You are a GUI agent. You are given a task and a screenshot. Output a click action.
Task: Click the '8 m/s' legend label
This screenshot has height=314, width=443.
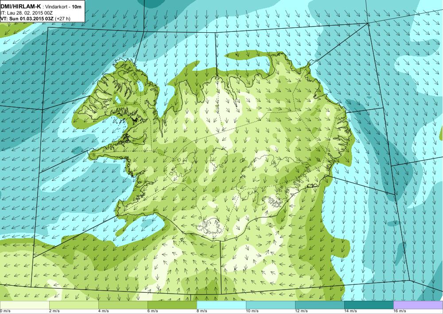[202, 311]
